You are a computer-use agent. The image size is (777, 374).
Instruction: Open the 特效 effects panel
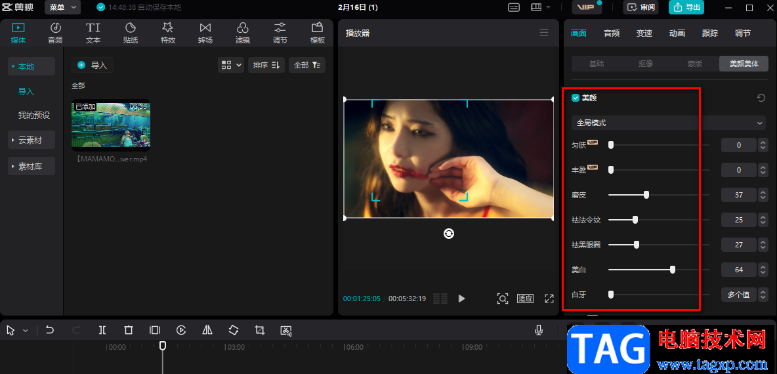coord(168,33)
